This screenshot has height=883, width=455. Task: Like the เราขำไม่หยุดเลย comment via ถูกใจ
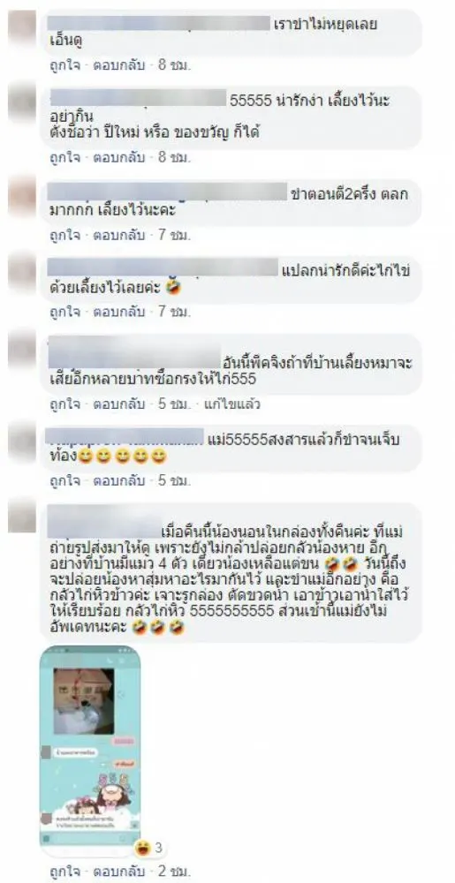64,64
